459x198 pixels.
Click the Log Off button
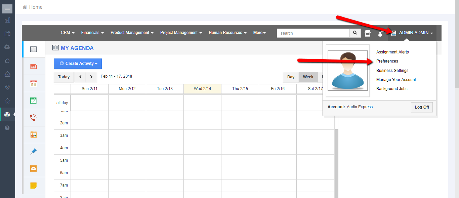coord(422,107)
